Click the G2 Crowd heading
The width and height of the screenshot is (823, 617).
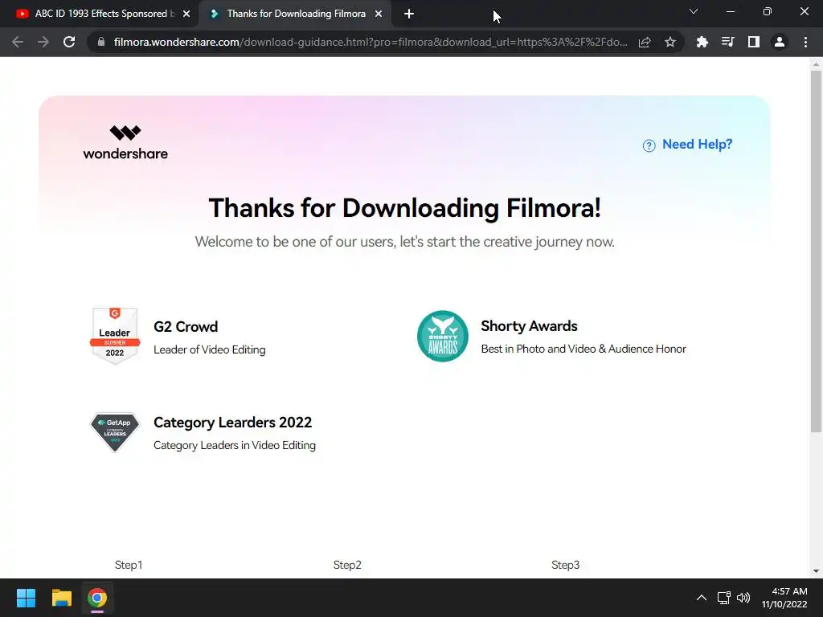(x=186, y=327)
